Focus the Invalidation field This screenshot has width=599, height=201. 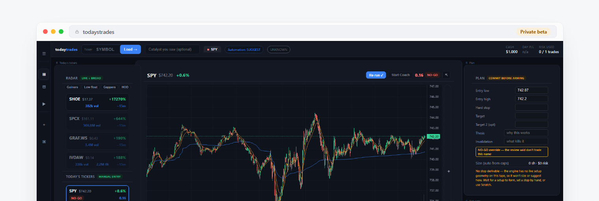point(526,141)
